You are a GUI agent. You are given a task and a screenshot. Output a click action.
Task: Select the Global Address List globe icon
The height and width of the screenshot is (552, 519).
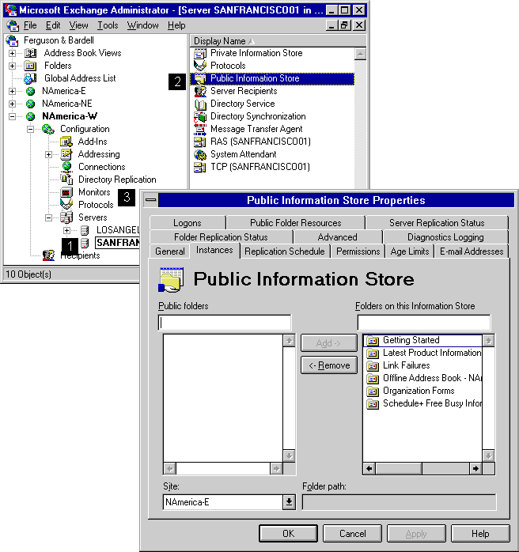30,78
